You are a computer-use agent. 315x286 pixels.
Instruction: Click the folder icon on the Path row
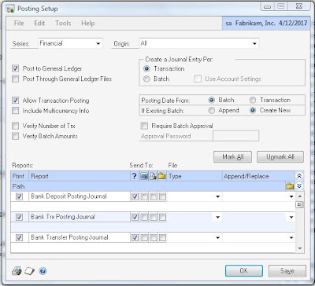(290, 186)
